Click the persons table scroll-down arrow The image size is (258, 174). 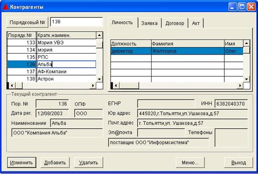pos(246,79)
